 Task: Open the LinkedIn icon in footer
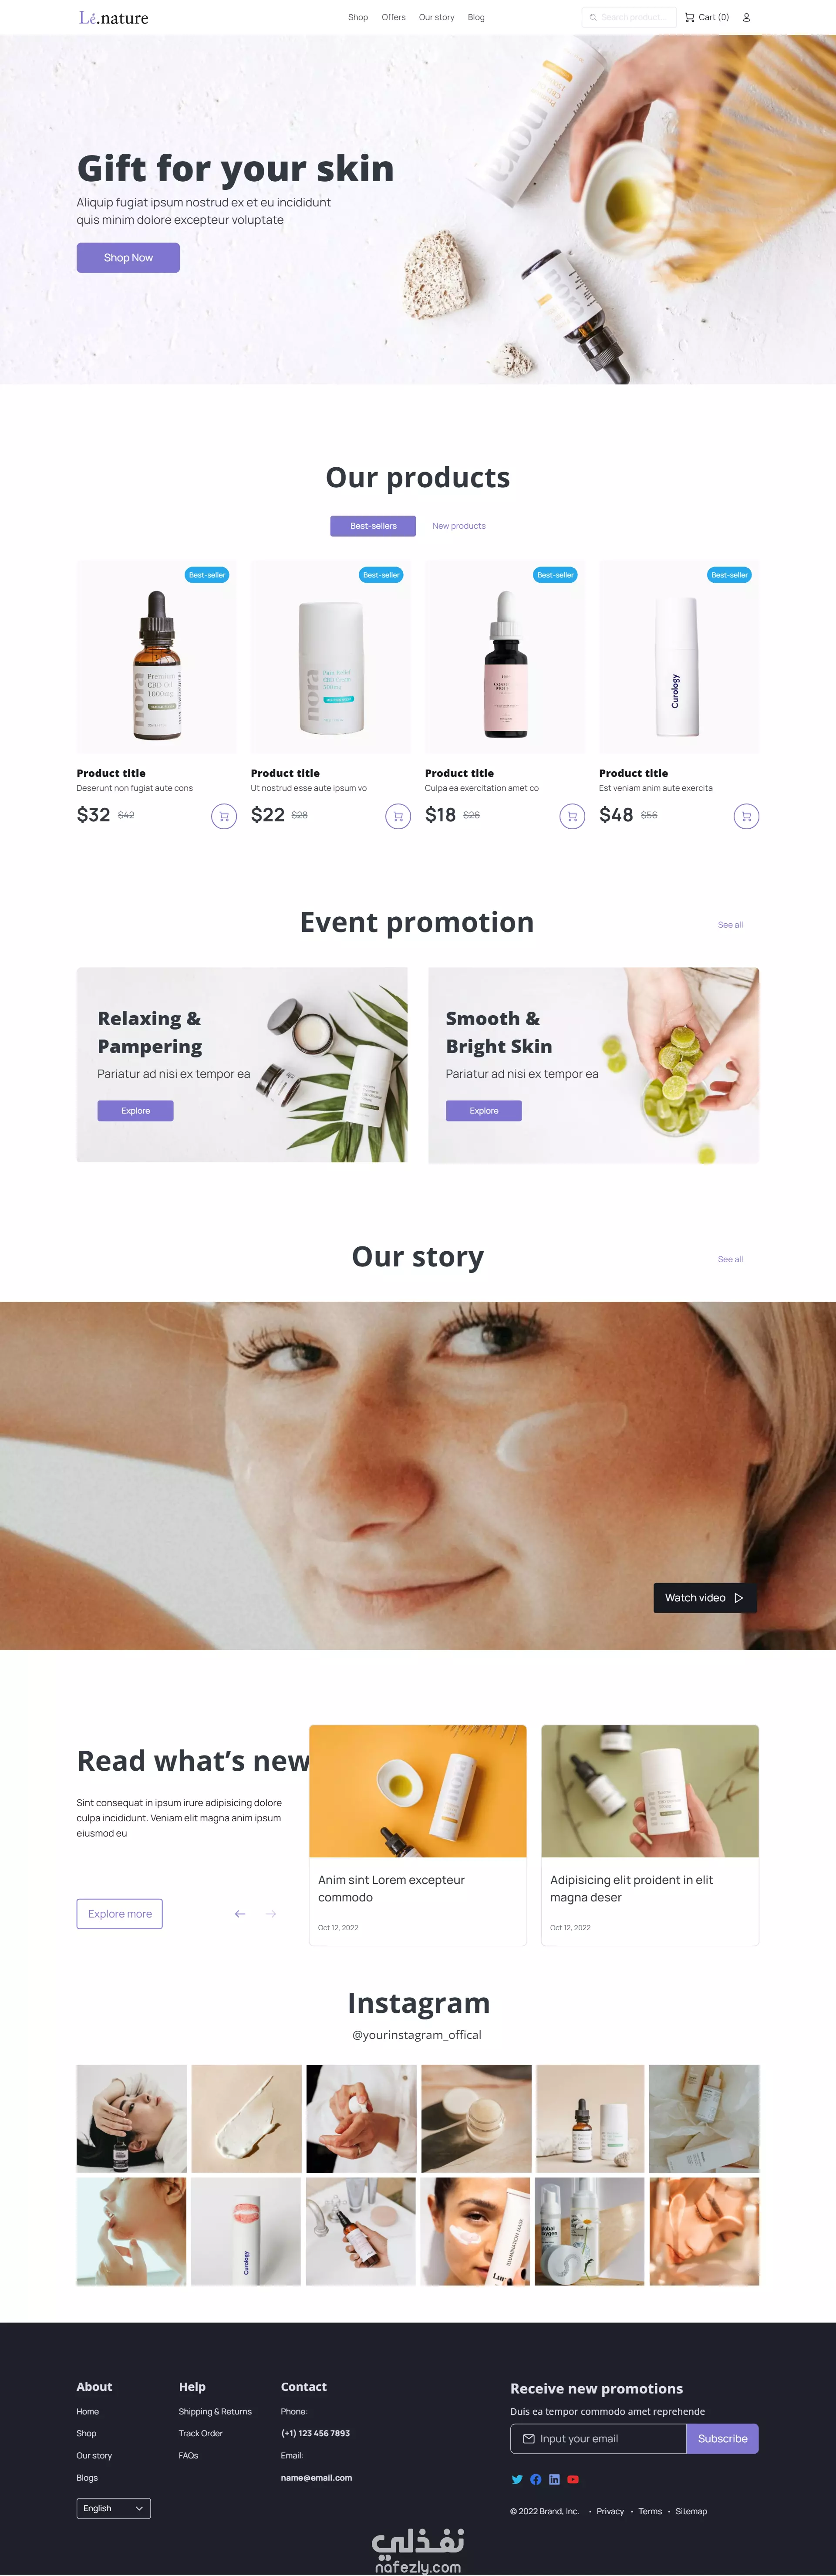(x=554, y=2479)
